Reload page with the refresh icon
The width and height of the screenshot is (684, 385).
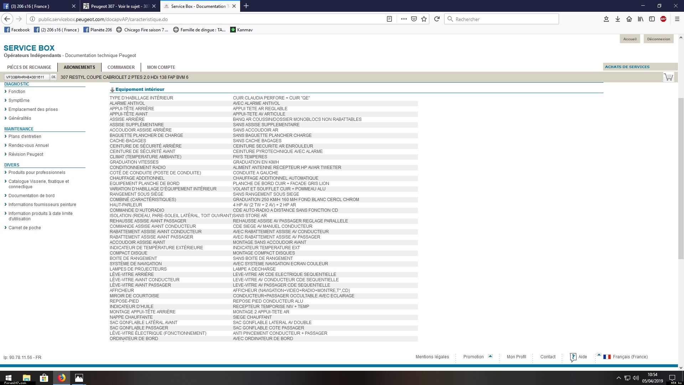[437, 19]
